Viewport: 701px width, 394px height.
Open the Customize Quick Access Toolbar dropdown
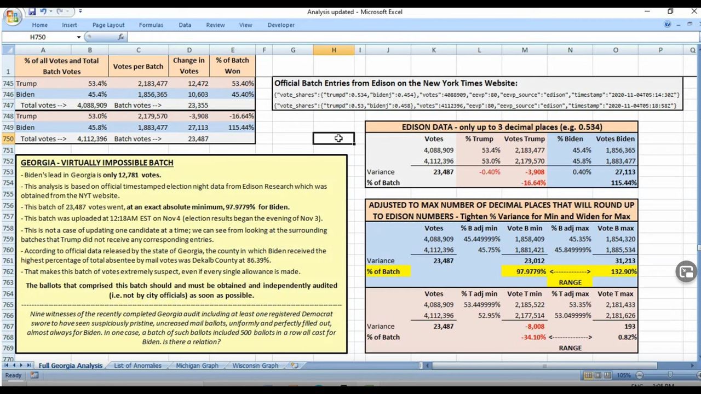click(81, 11)
